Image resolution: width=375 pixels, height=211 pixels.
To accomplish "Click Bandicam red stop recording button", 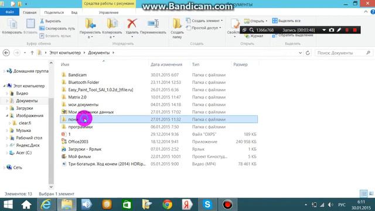I will click(x=354, y=30).
